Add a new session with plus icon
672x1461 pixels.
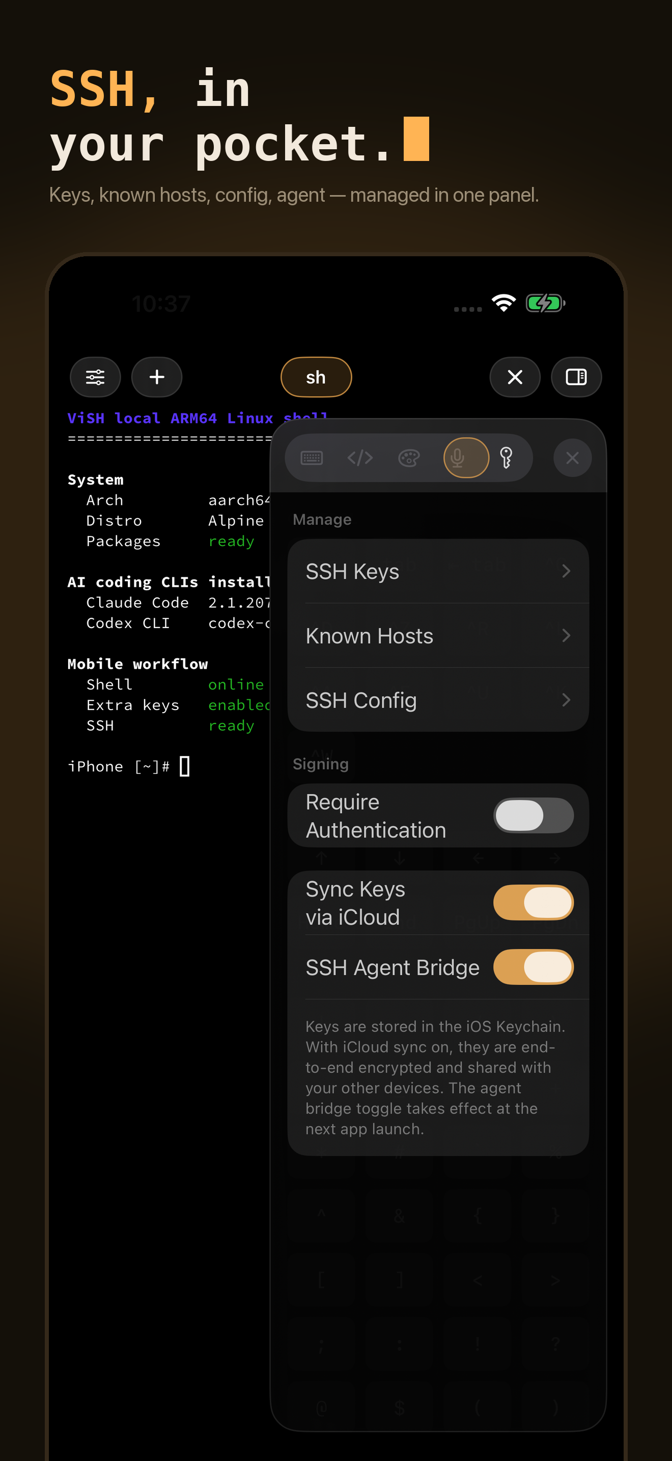[157, 377]
